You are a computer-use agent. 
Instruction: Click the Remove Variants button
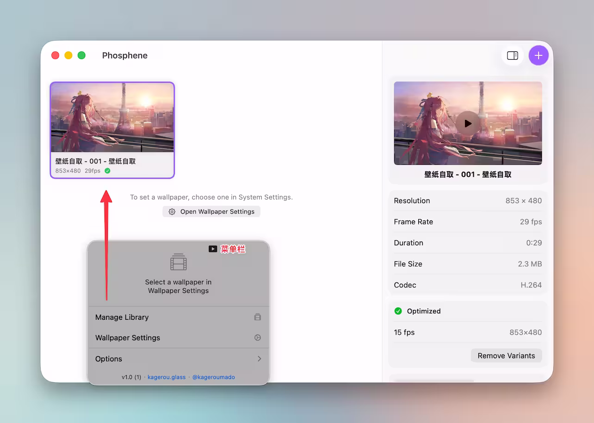[x=506, y=355]
